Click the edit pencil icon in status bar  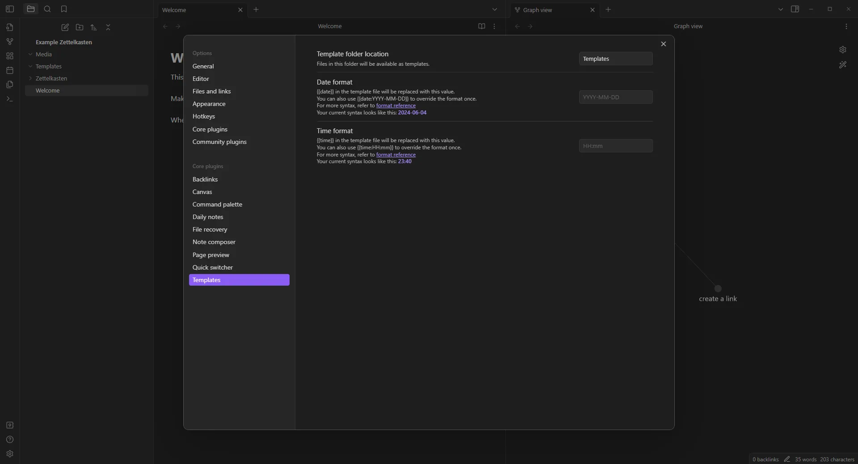787,459
